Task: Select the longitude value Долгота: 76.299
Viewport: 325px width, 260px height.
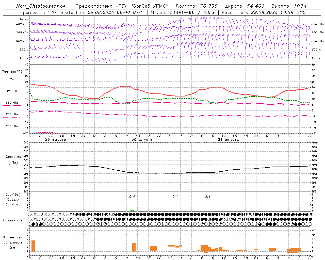Action: pos(197,6)
